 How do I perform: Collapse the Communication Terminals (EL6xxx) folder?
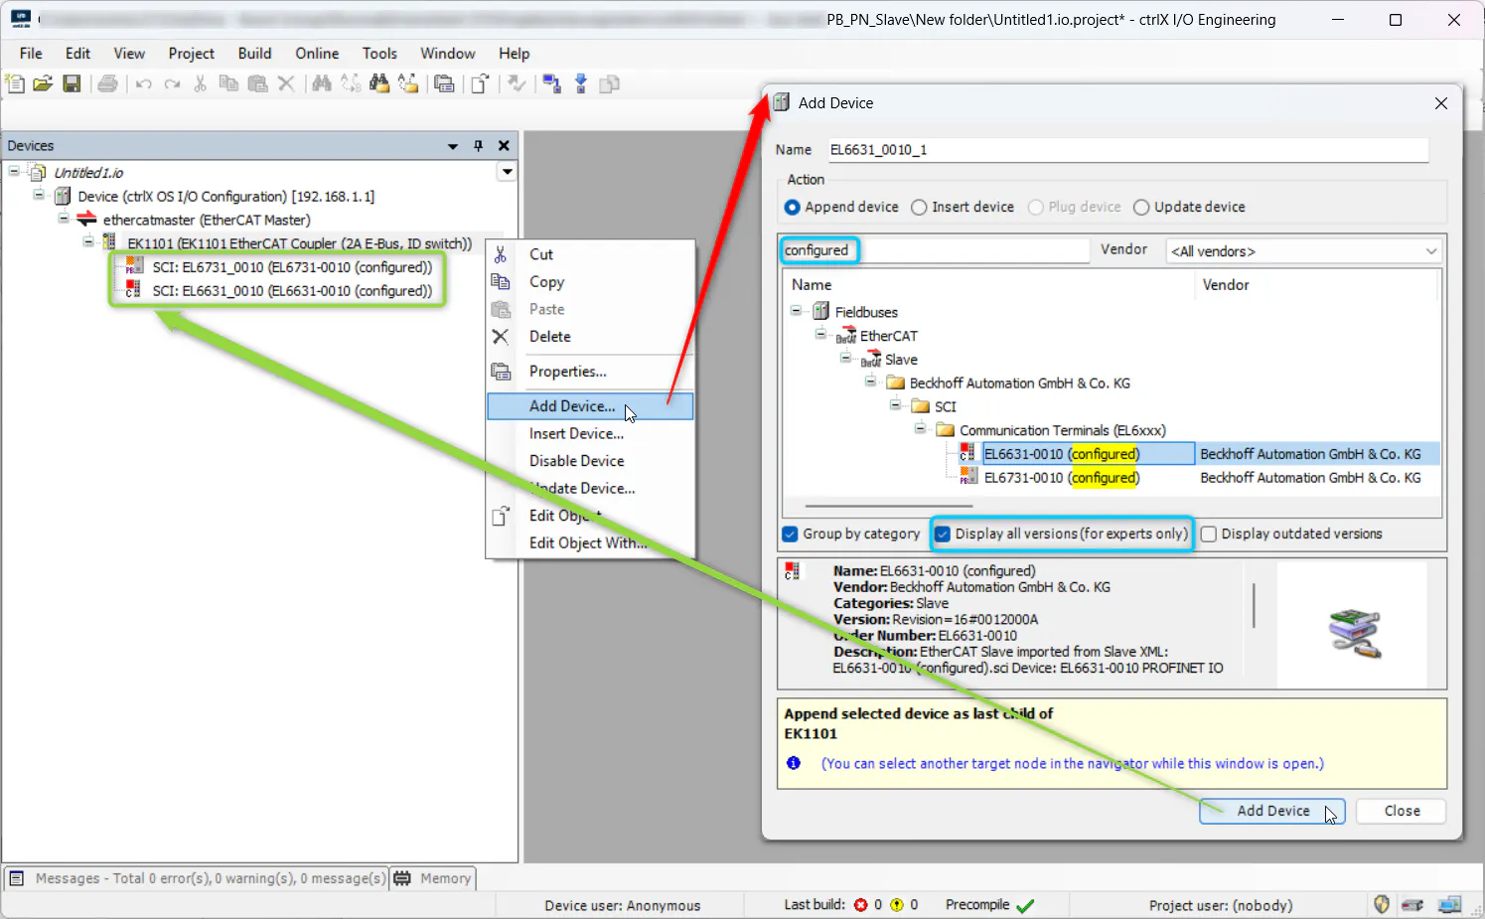[920, 430]
